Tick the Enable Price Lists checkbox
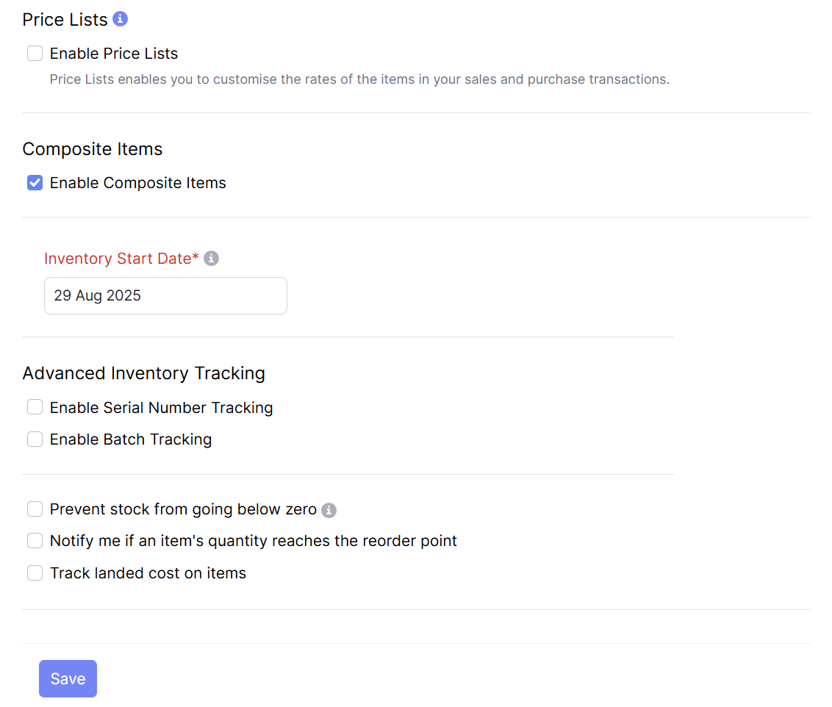Viewport: 832px width, 707px height. [35, 54]
